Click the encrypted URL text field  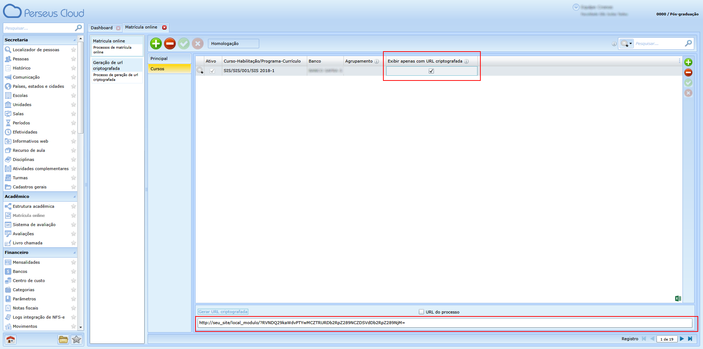tap(445, 323)
